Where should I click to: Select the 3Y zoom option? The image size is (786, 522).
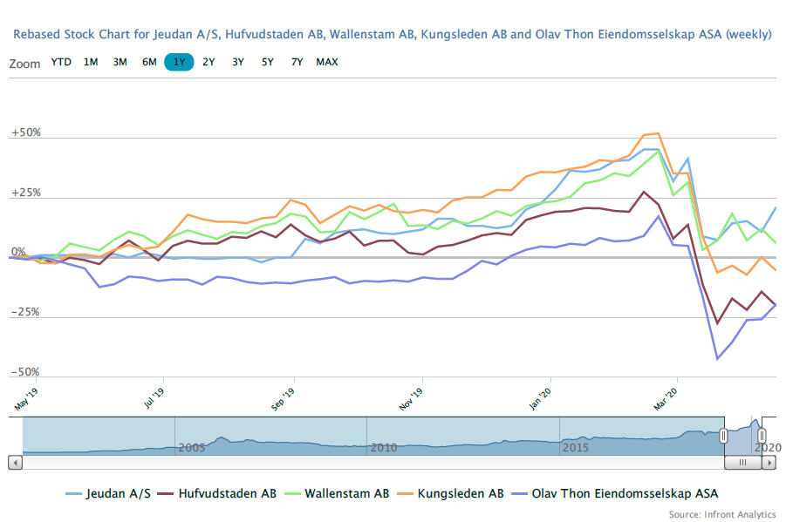click(x=238, y=62)
